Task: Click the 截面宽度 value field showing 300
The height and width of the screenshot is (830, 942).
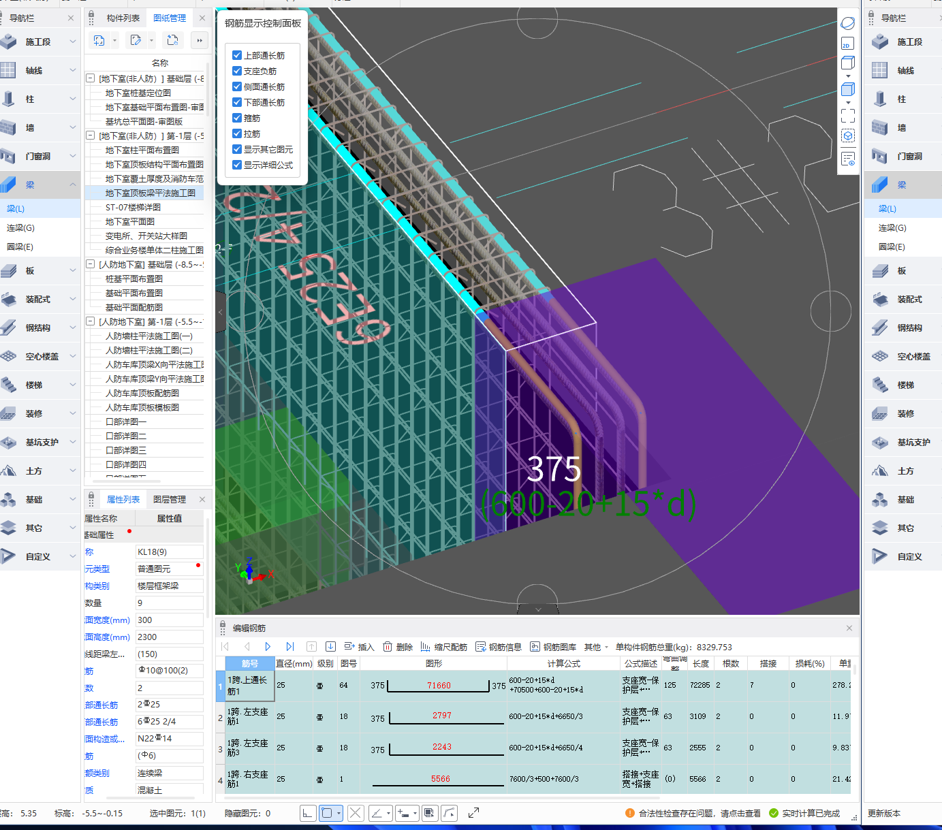Action: pos(169,620)
